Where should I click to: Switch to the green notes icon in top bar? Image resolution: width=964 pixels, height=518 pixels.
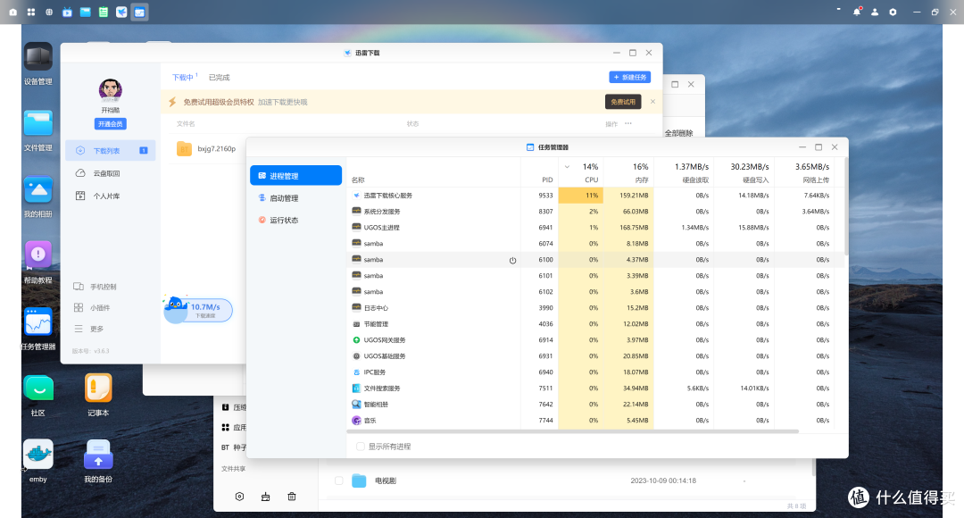(x=104, y=12)
